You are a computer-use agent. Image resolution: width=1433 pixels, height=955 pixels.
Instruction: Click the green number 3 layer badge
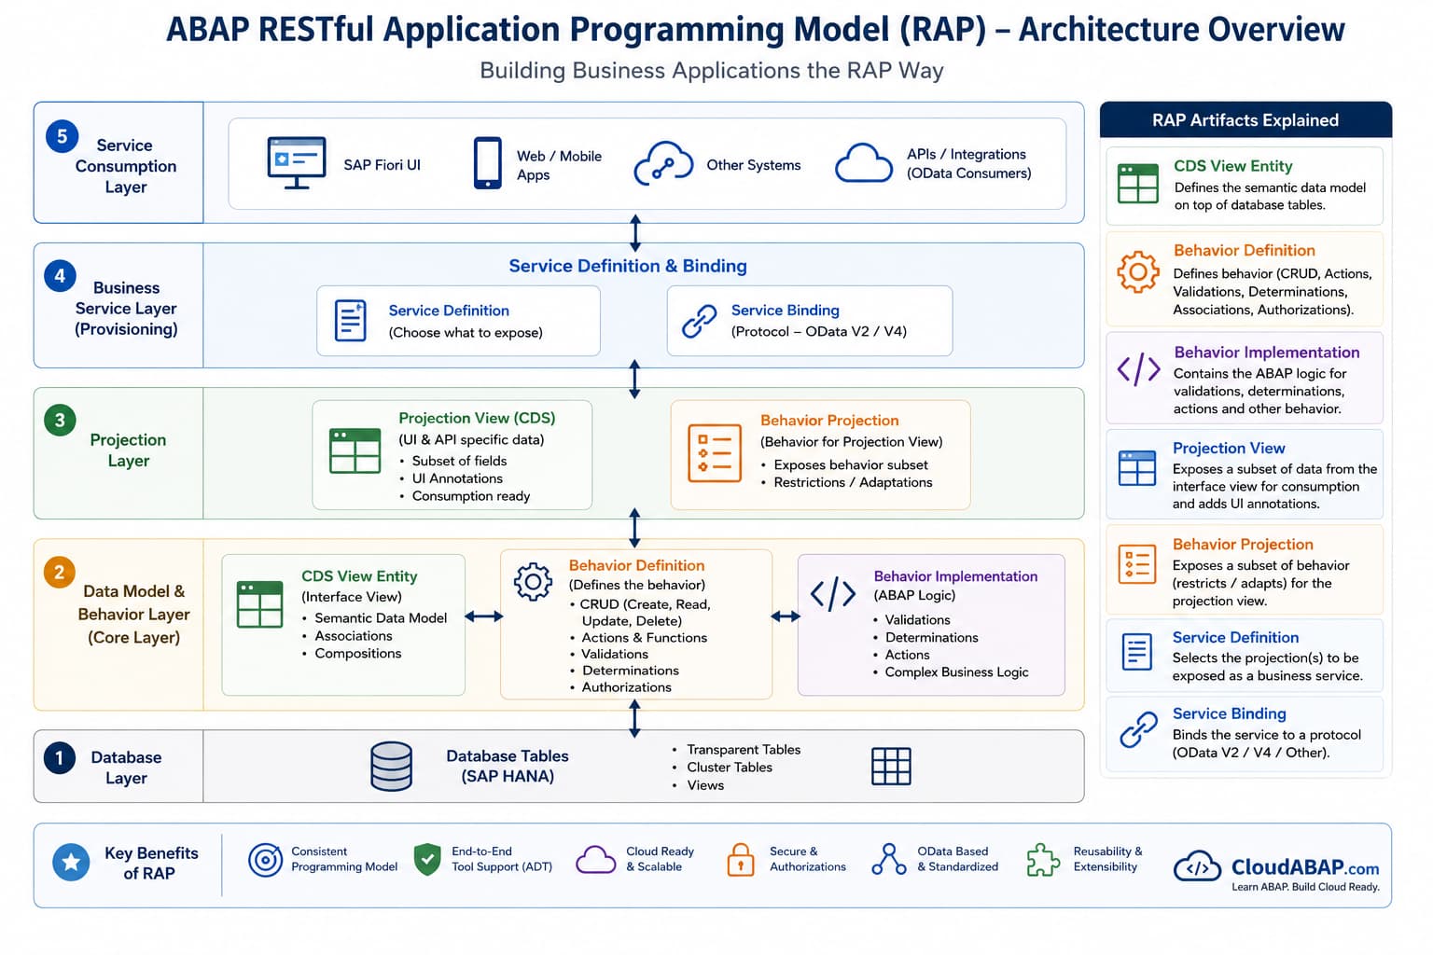pos(60,420)
